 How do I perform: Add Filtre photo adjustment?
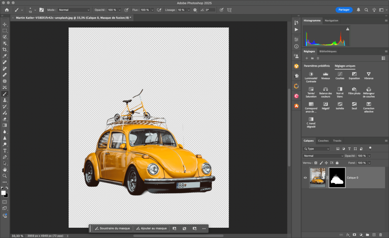tap(354, 91)
